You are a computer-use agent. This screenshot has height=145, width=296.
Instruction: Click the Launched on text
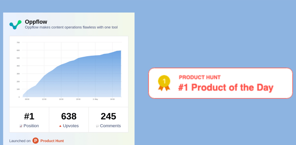pos(20,141)
